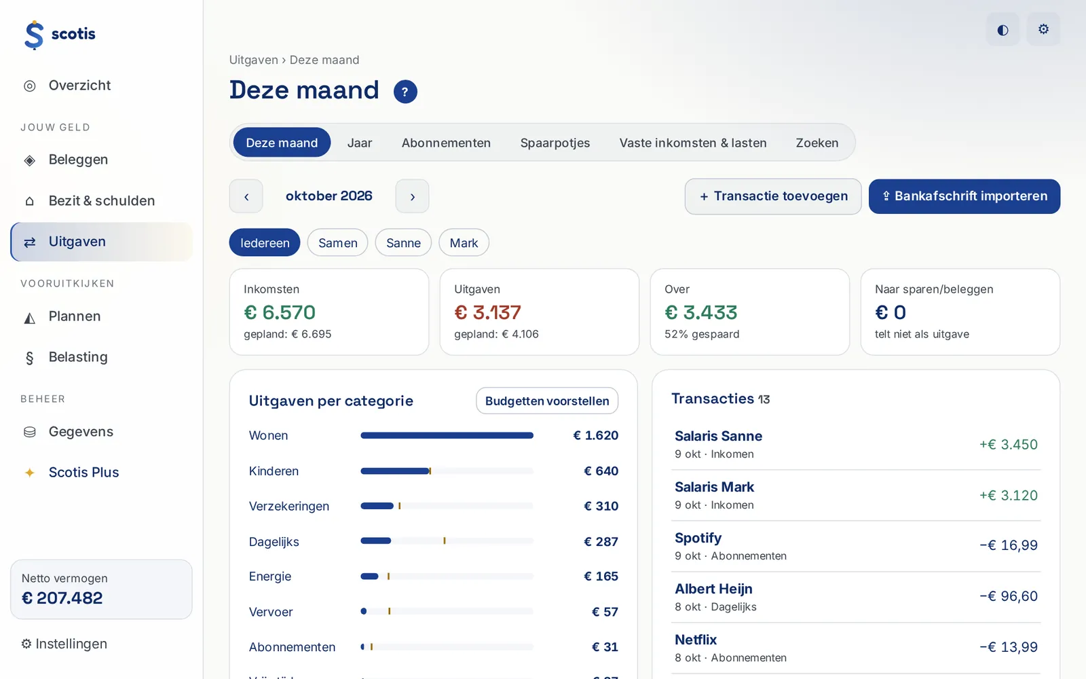This screenshot has height=679, width=1086.
Task: Click Bankafschrift importeren button
Action: click(965, 196)
